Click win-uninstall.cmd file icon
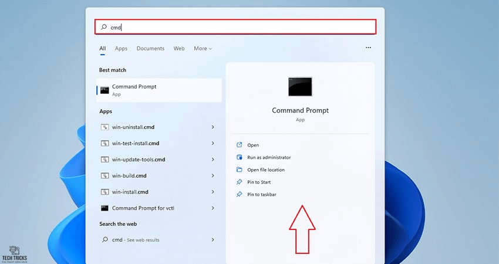499x264 pixels. (x=104, y=127)
